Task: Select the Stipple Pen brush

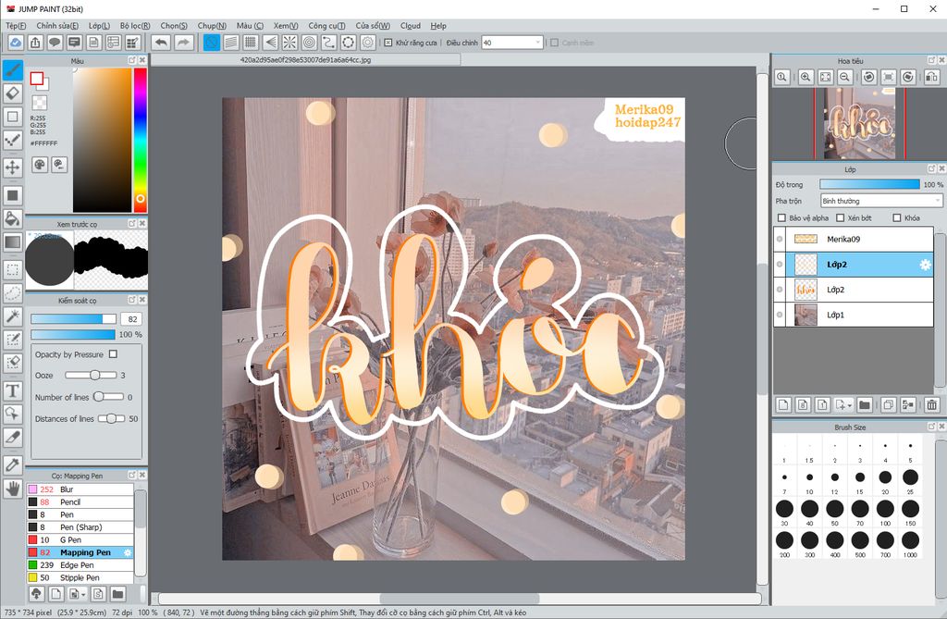Action: [80, 578]
